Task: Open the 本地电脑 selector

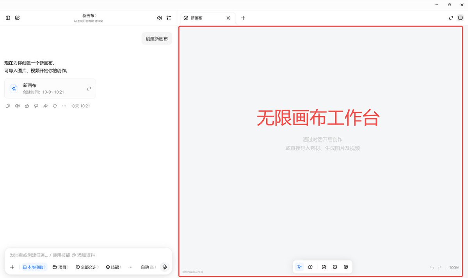Action: pos(34,267)
